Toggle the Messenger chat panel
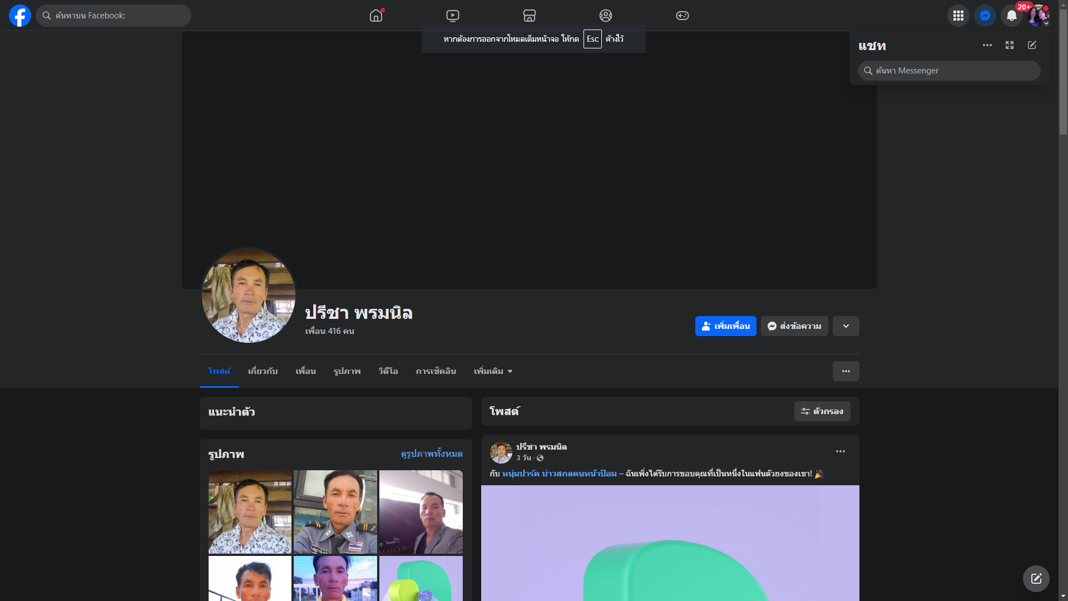This screenshot has width=1068, height=601. 985,16
